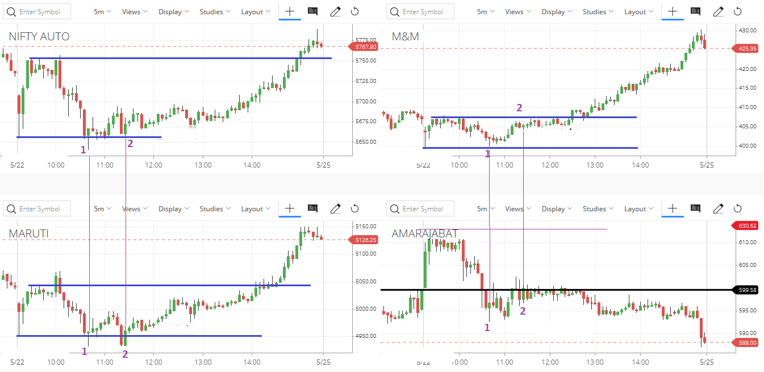
Task: Open the 5m interval dropdown for AMARAJABAT
Action: (x=485, y=208)
